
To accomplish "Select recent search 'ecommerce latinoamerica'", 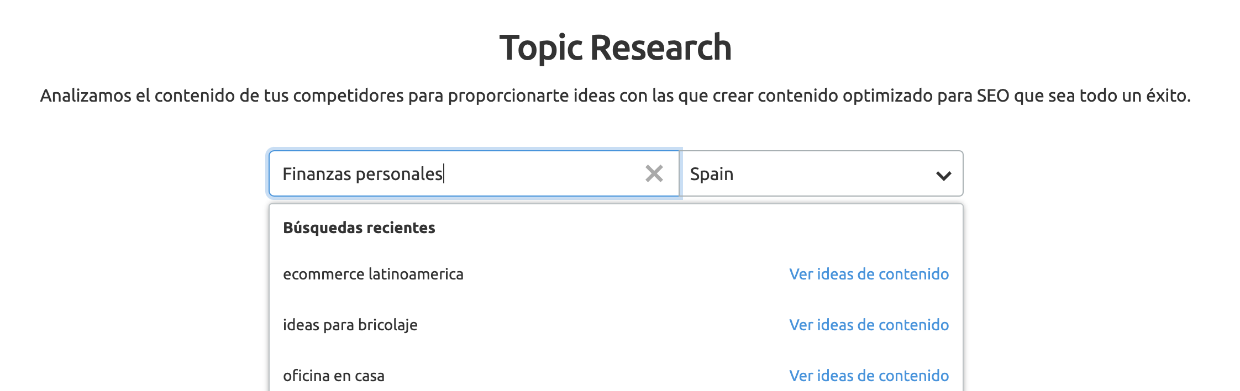I will [373, 274].
